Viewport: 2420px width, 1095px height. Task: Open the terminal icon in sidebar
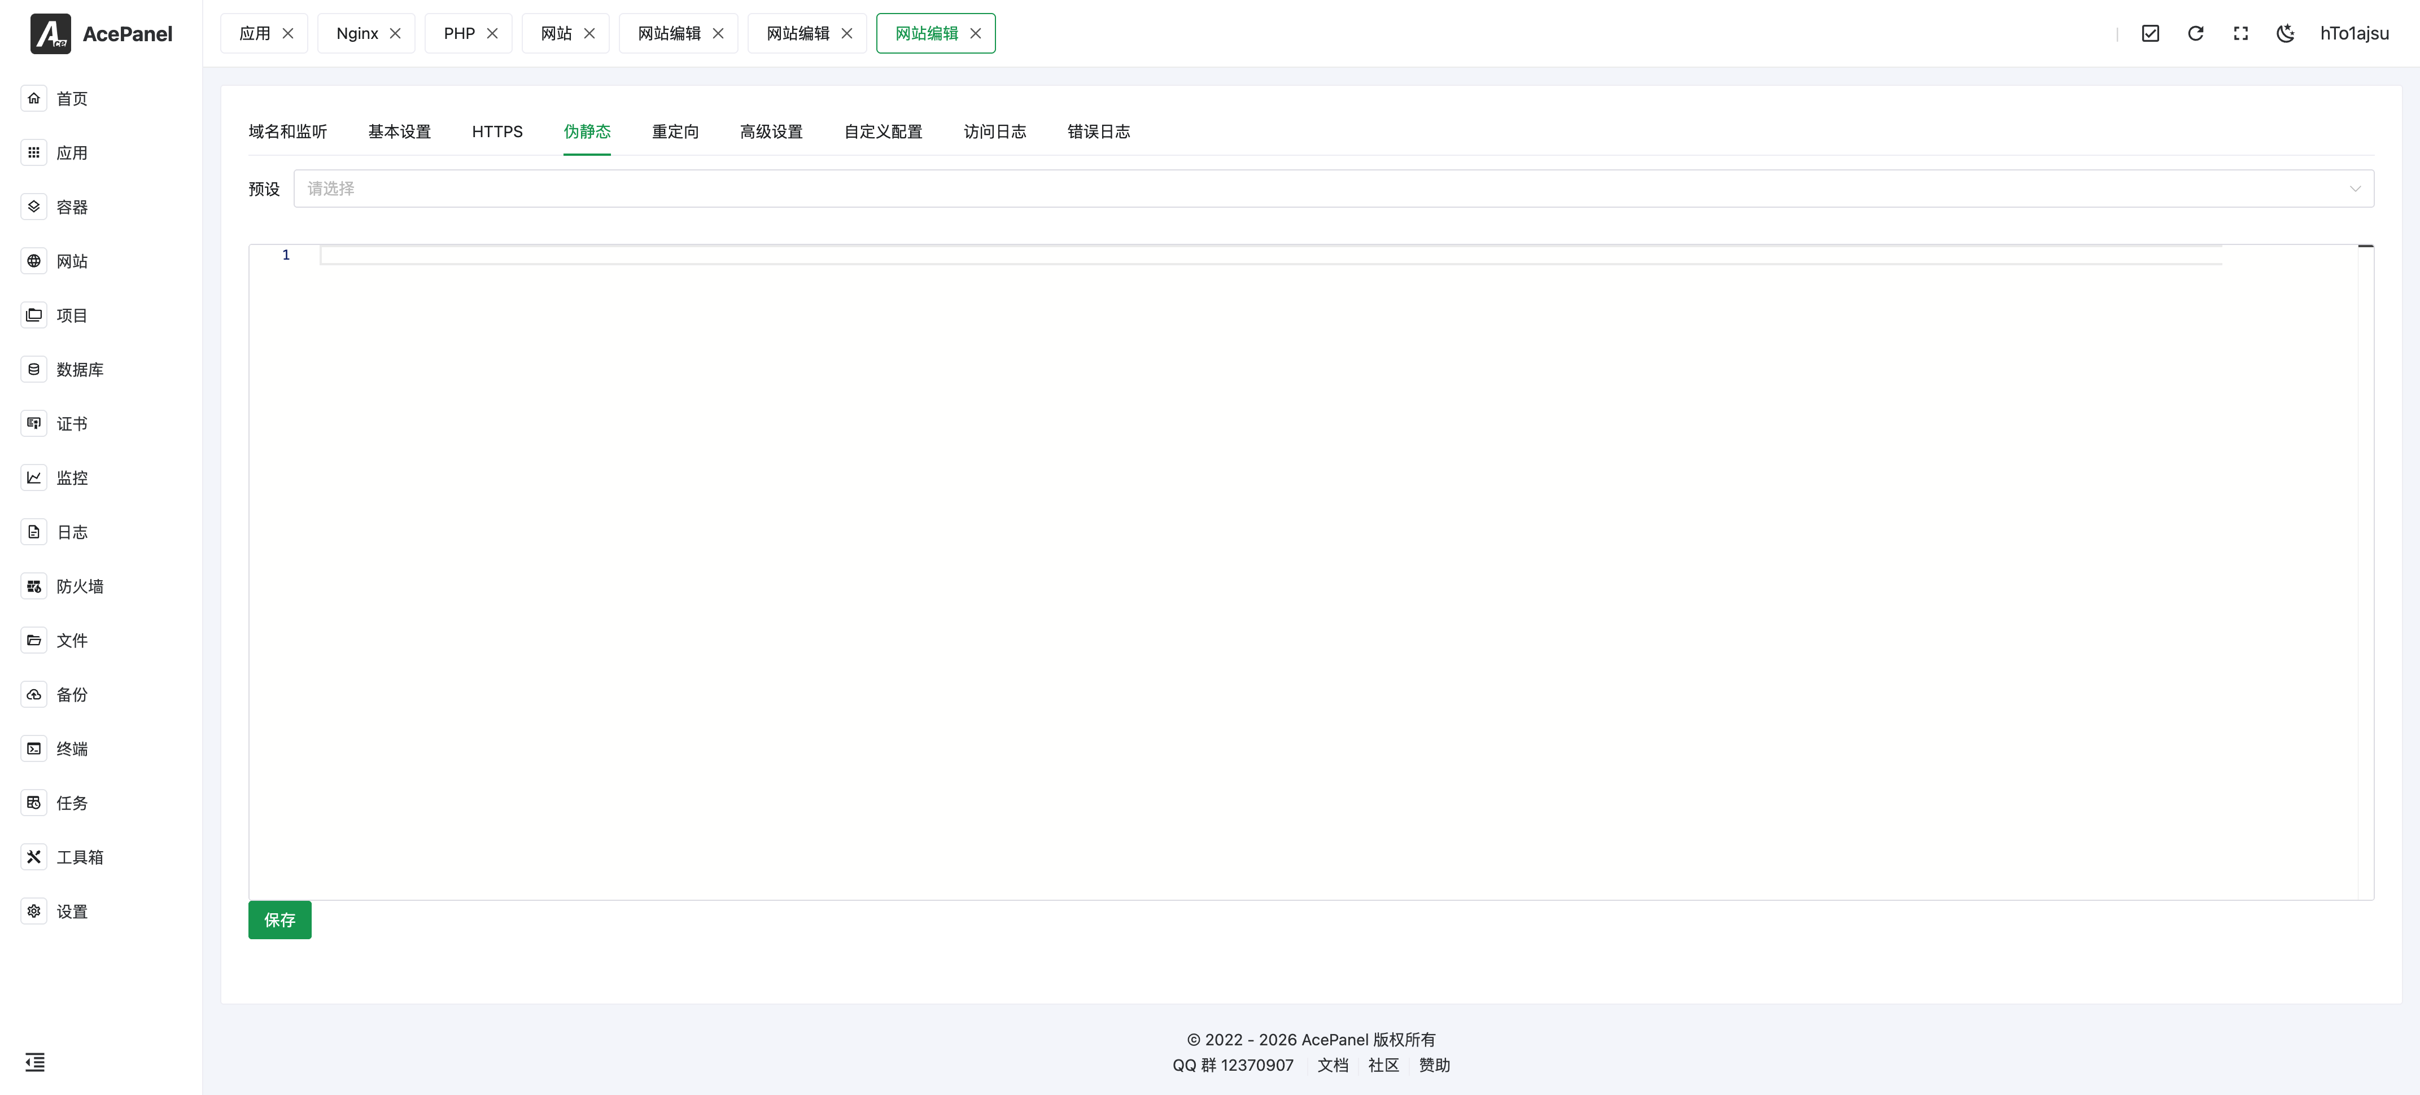34,748
